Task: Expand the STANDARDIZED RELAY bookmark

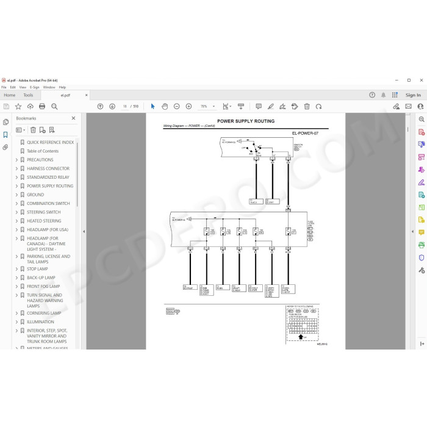Action: (x=16, y=178)
